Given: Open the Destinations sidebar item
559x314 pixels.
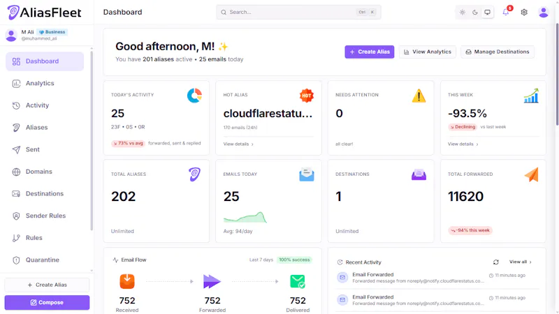Looking at the screenshot, I should 45,194.
